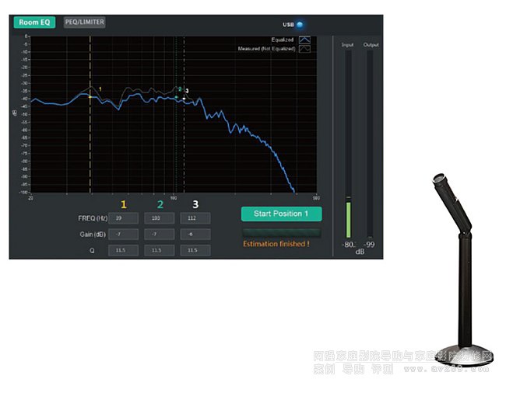
Task: Toggle the Equalized curve legend icon
Action: (304, 40)
